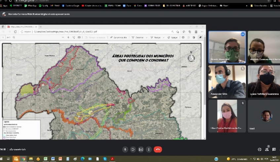Open the Edge settings three-dot menu
This screenshot has height=162, width=280.
pos(202,32)
